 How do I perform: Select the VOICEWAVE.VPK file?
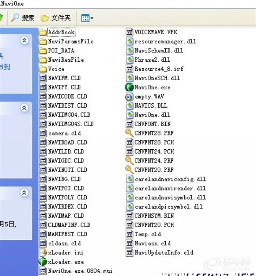pos(156,32)
